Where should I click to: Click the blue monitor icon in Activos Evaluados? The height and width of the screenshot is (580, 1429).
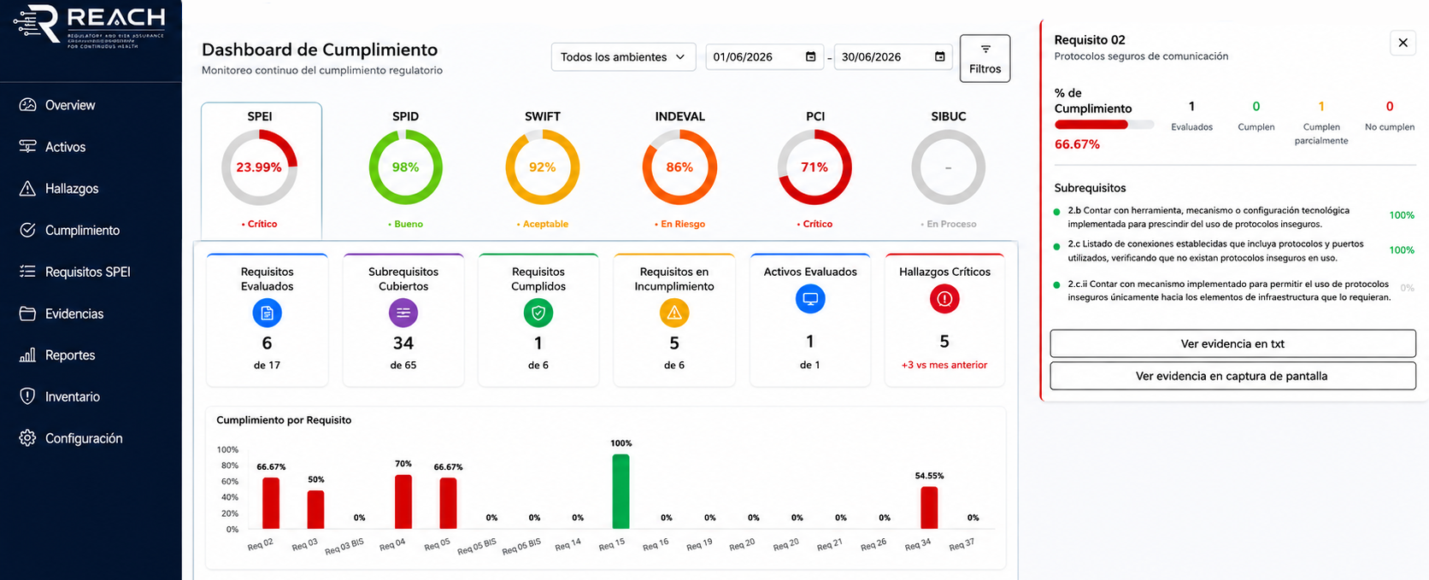coord(810,299)
